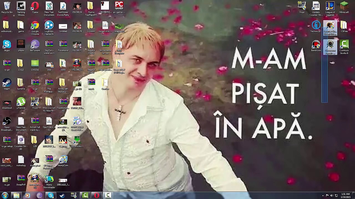Select the Skype desktop shortcut

point(7,46)
